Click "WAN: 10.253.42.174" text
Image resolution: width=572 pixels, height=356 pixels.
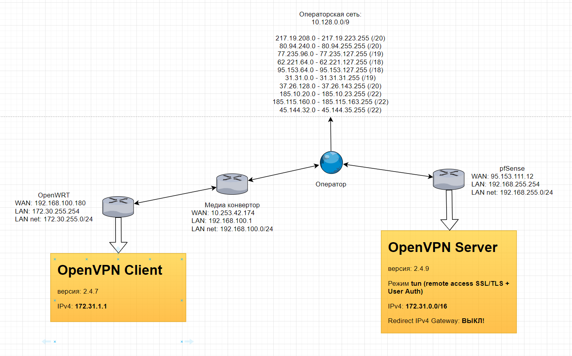click(223, 213)
